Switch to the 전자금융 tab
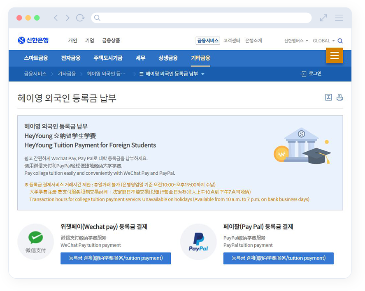365x291 pixels. [x=71, y=58]
